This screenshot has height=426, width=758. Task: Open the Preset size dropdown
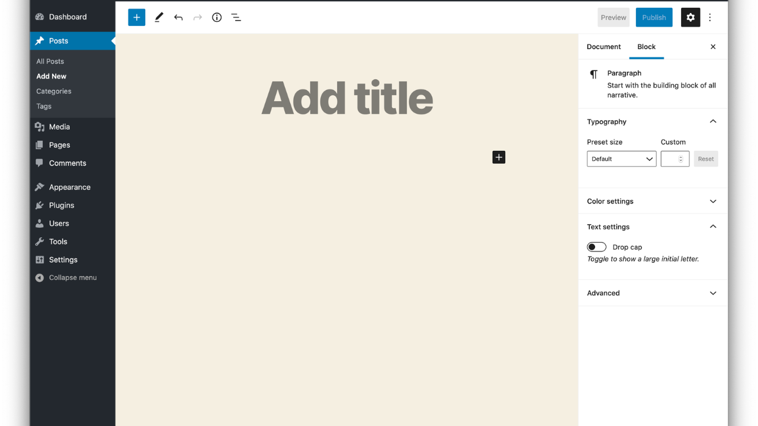pyautogui.click(x=621, y=159)
